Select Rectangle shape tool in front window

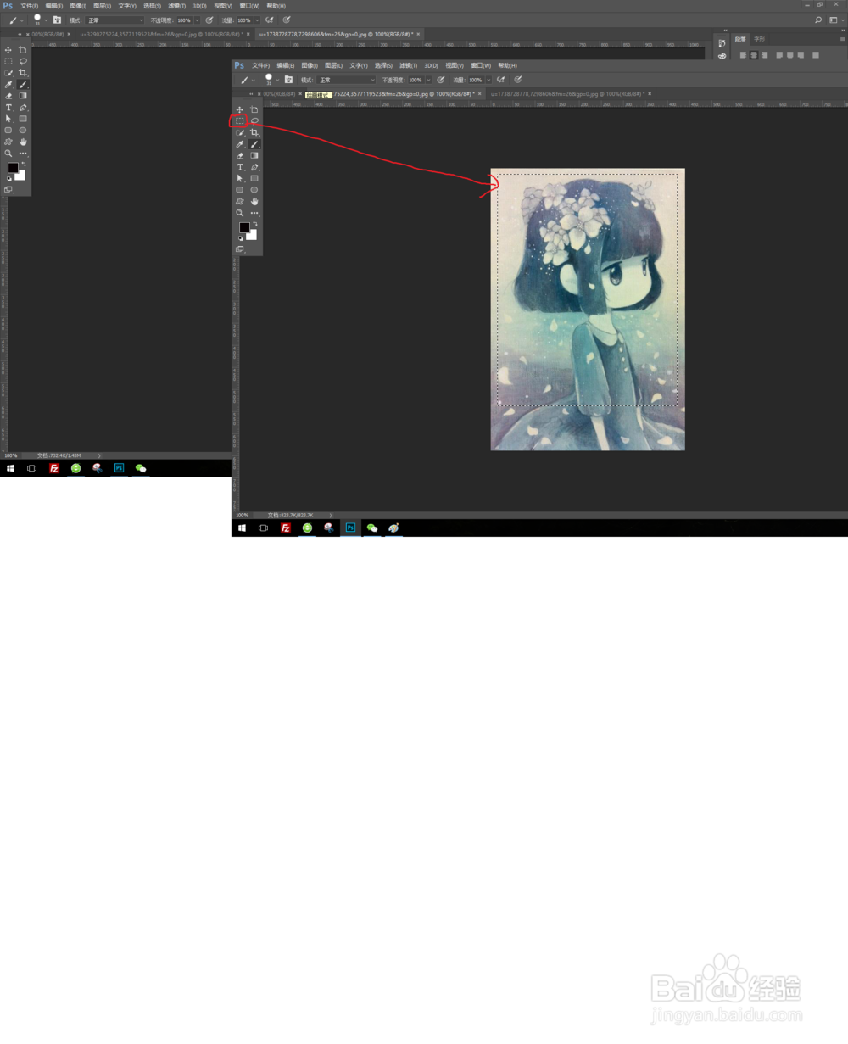pos(254,178)
